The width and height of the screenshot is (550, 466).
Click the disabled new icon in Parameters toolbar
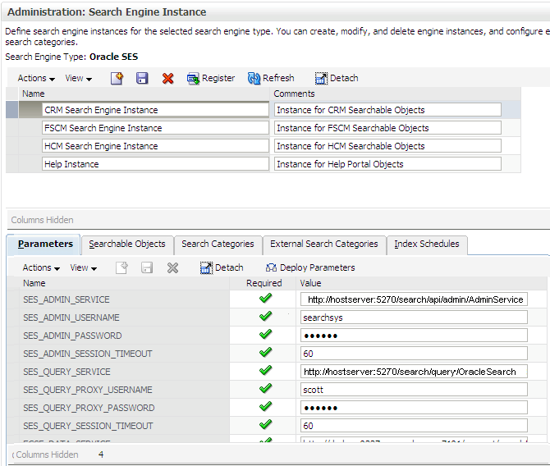point(121,268)
